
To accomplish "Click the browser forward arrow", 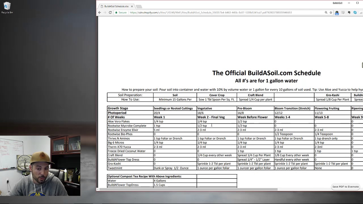I will pyautogui.click(x=105, y=12).
